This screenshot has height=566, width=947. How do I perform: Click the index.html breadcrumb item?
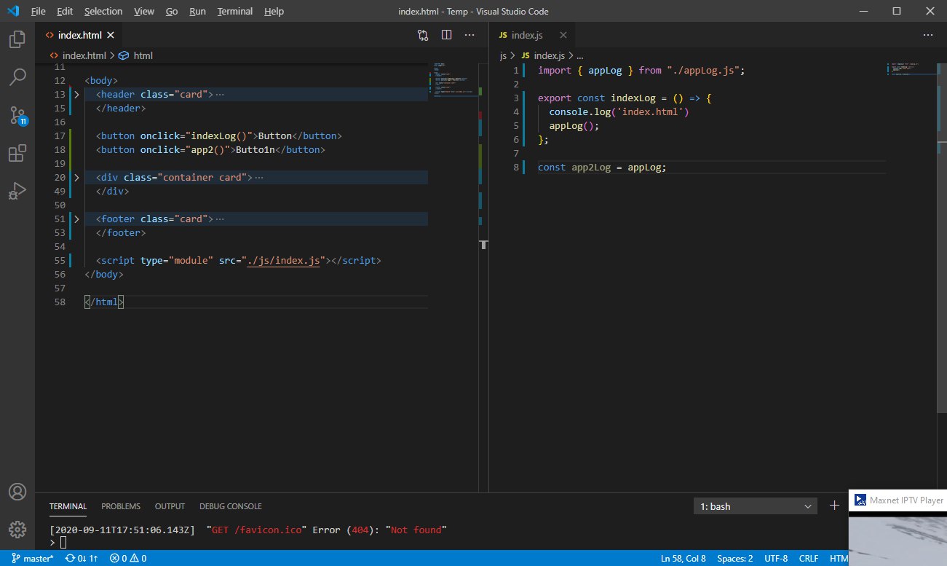pos(77,55)
